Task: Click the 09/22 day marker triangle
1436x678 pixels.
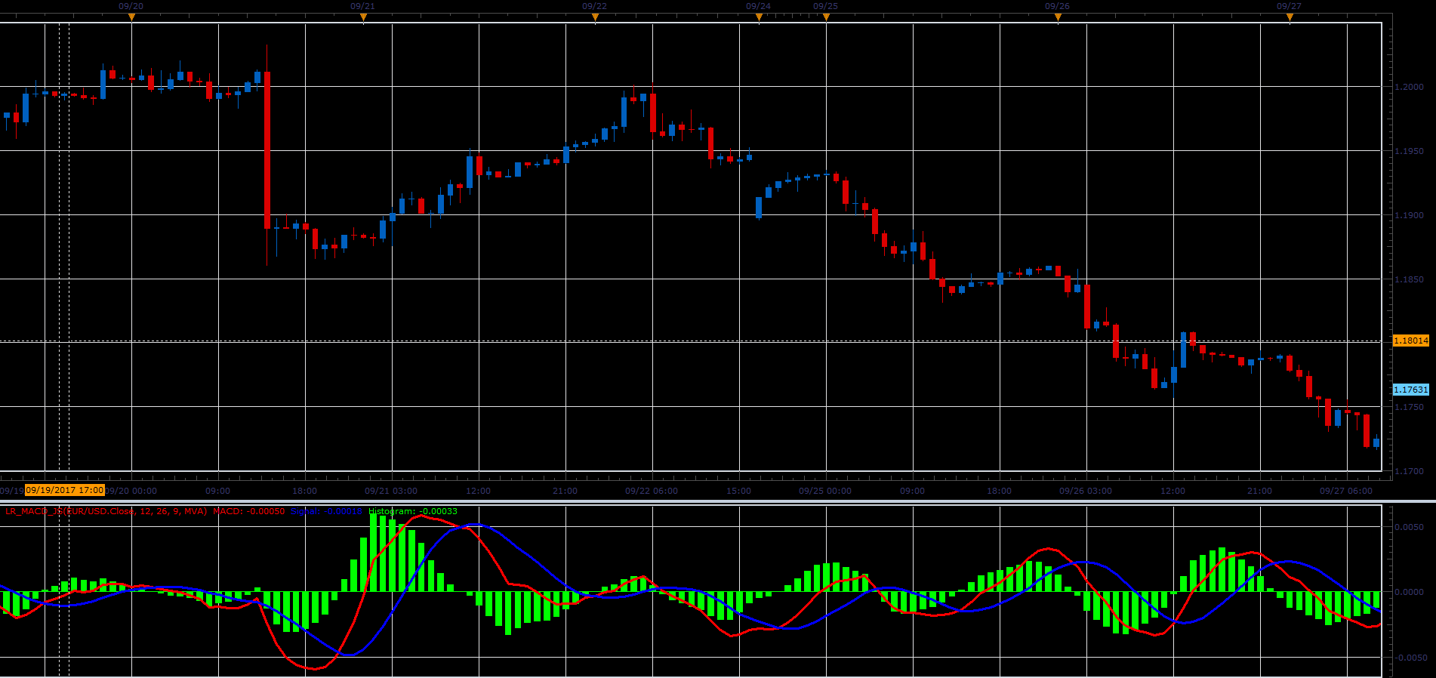Action: (x=595, y=17)
